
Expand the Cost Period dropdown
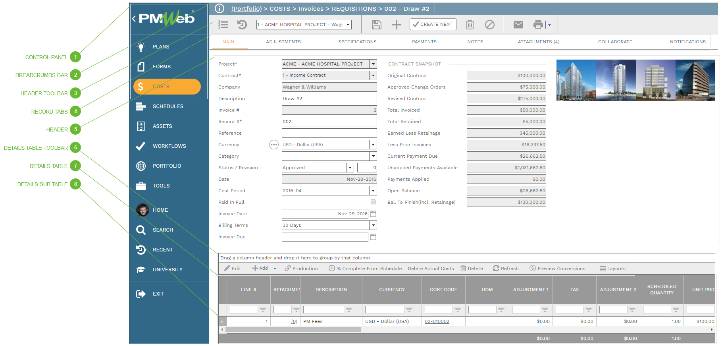click(373, 191)
